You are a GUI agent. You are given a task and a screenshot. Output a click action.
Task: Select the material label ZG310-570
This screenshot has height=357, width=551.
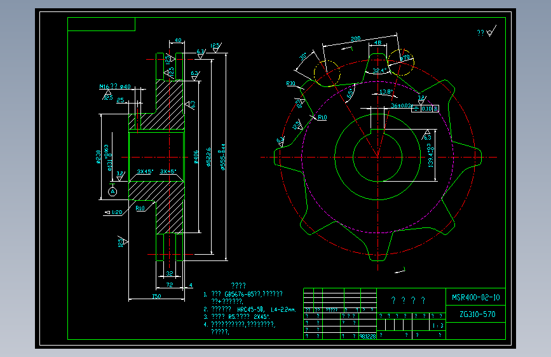tap(477, 314)
